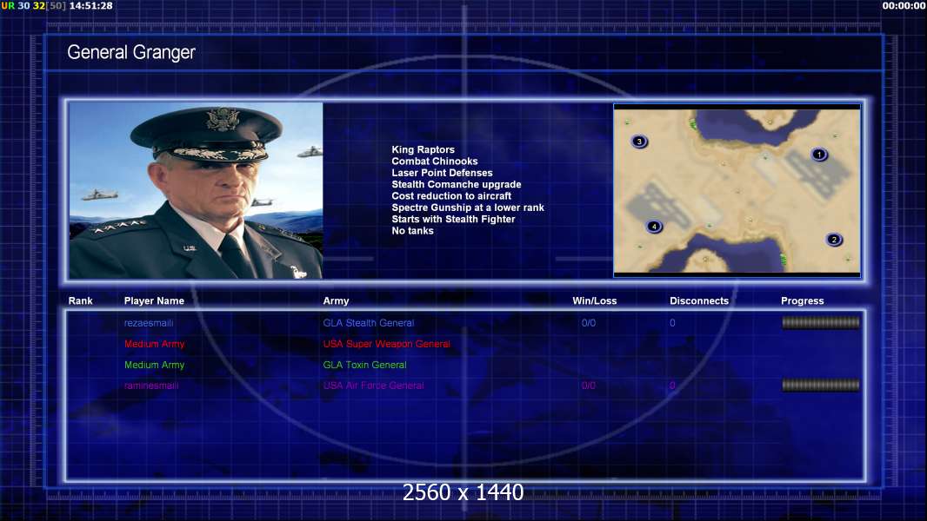927x521 pixels.
Task: Click 'No tanks' feature line
Action: (x=413, y=231)
